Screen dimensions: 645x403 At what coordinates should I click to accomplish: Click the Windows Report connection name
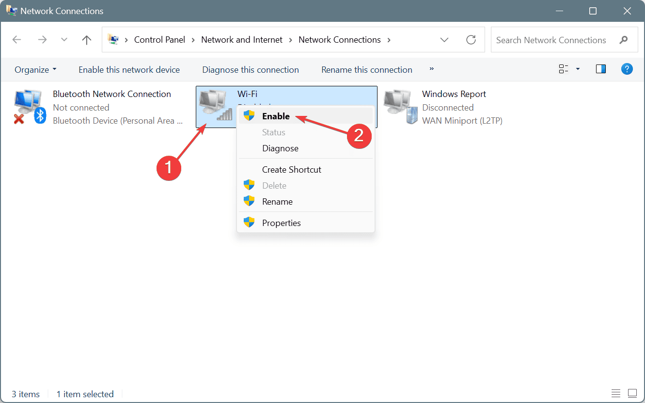[x=454, y=94]
